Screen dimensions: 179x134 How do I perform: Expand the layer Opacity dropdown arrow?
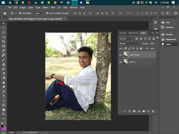[x=157, y=44]
